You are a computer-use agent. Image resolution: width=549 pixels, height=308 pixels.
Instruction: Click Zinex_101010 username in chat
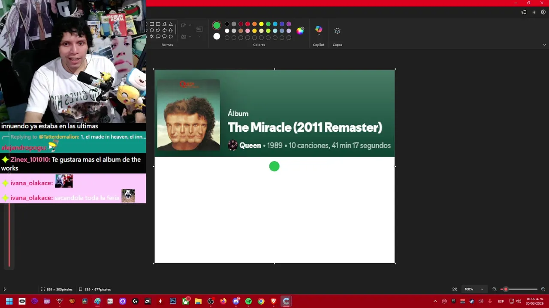[30, 160]
